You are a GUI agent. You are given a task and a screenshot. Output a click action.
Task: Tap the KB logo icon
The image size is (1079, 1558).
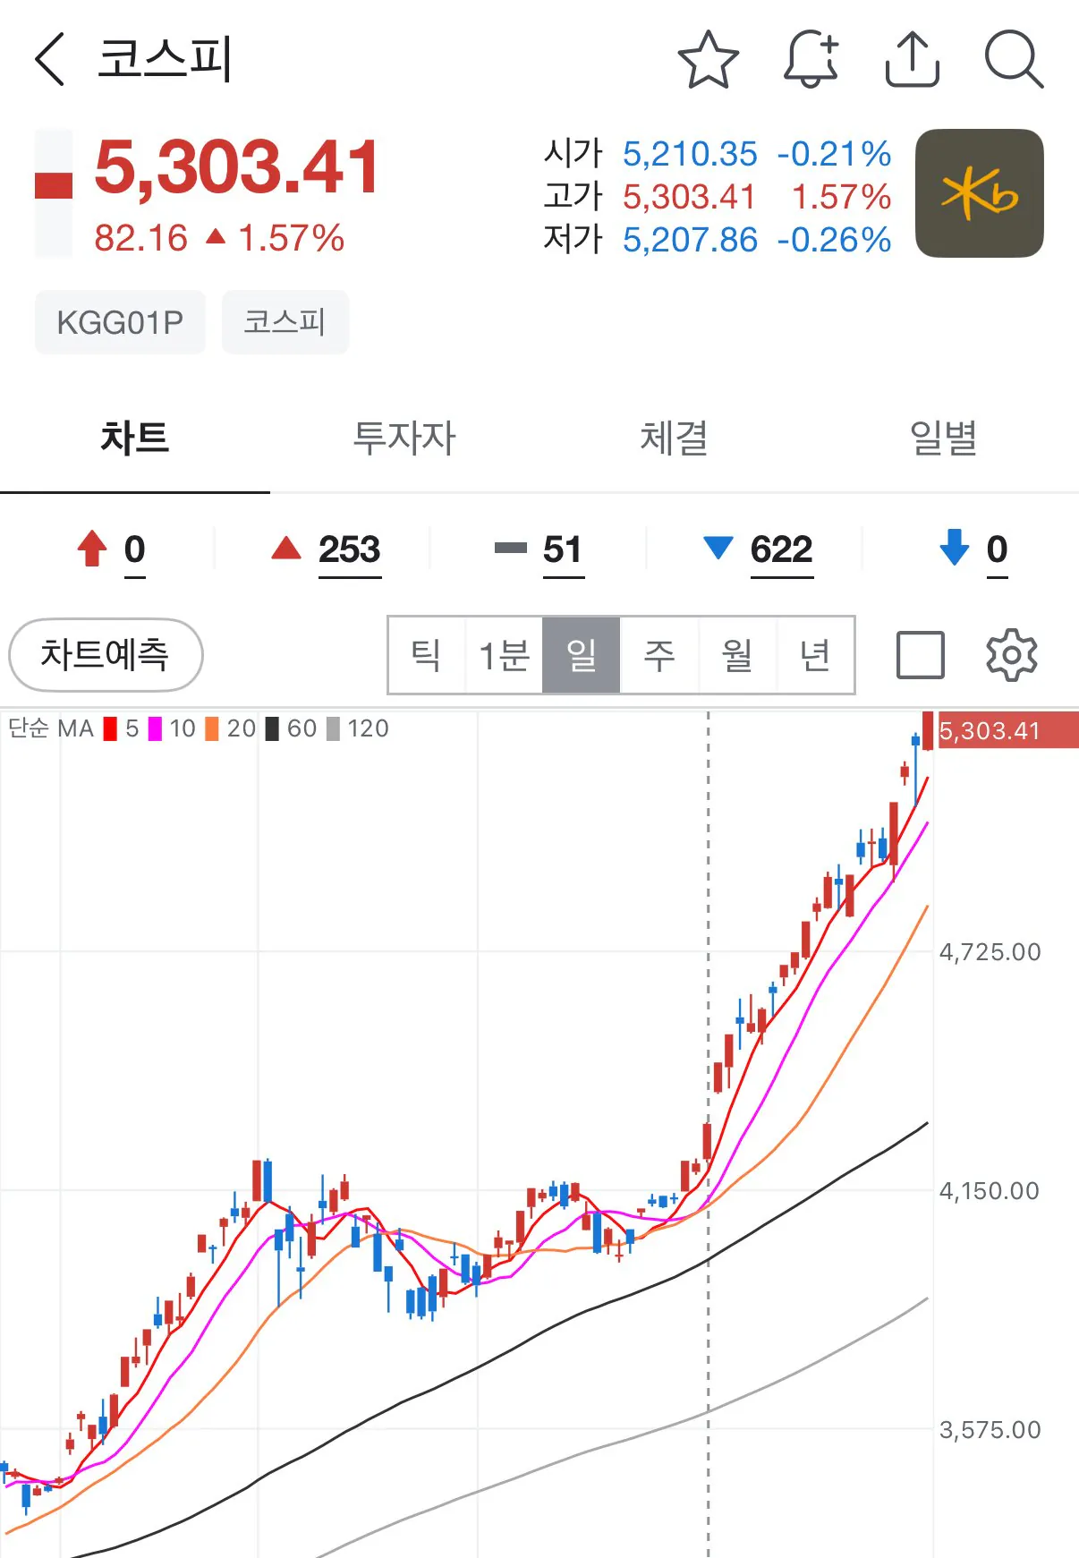(979, 193)
